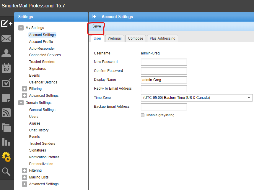Screen dimensions: 254x190
Task: Click the New Password input field
Action: click(164, 62)
